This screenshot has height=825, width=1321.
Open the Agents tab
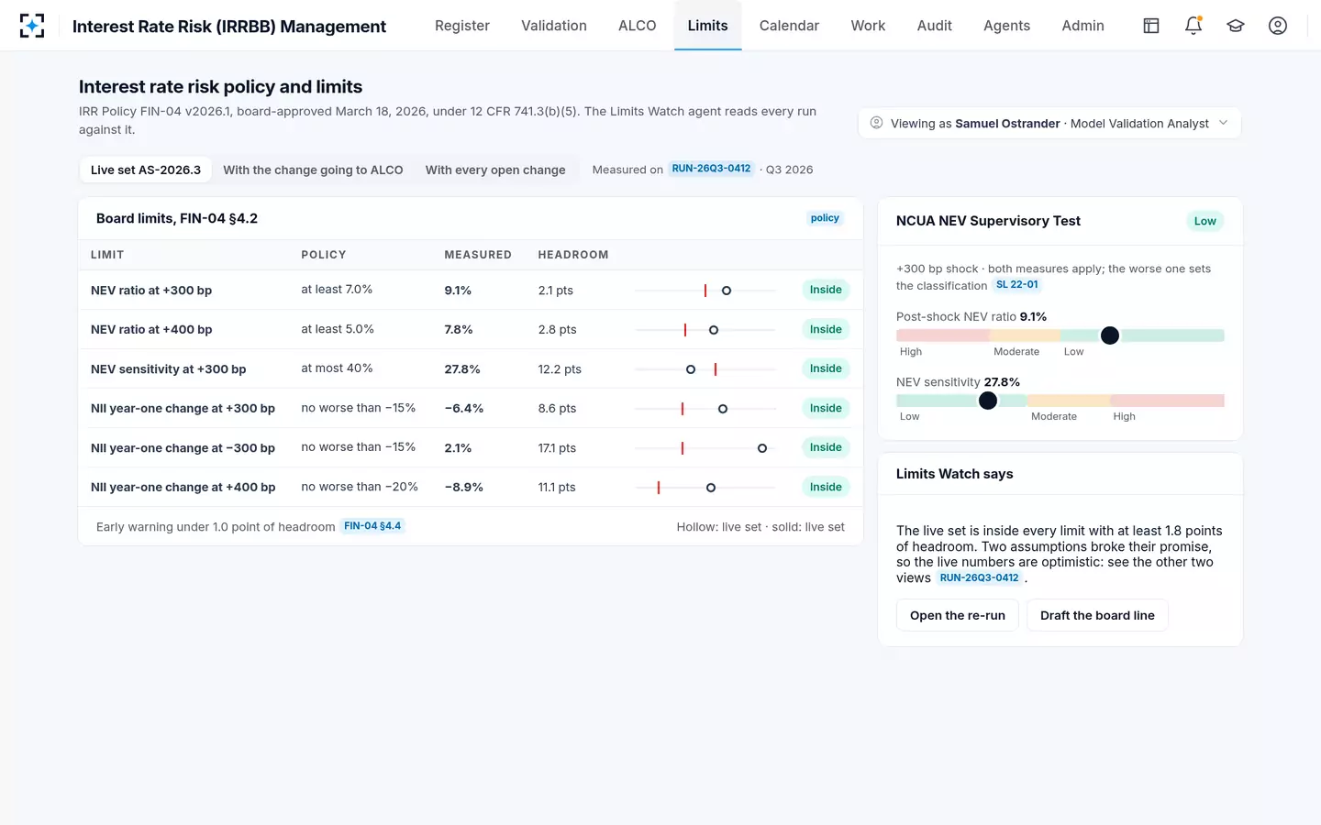(1006, 26)
